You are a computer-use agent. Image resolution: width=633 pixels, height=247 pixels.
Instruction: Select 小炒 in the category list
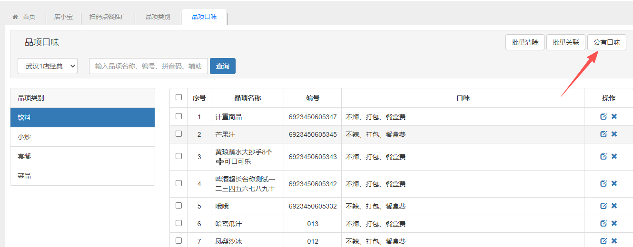click(x=82, y=137)
